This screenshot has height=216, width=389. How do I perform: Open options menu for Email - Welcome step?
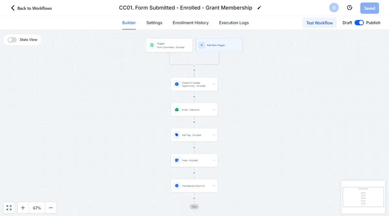point(214,109)
